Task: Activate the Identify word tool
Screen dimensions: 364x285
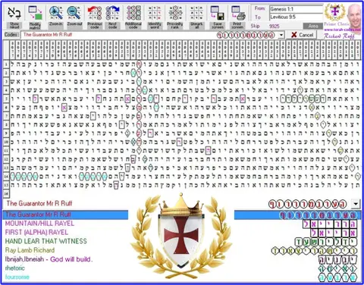Action: 155,17
